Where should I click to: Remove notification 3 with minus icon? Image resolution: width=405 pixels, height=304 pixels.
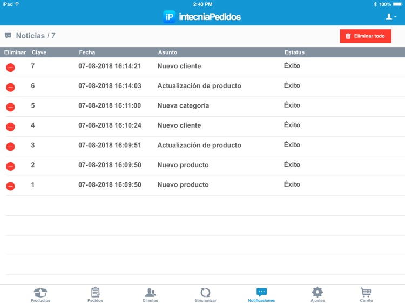click(10, 147)
